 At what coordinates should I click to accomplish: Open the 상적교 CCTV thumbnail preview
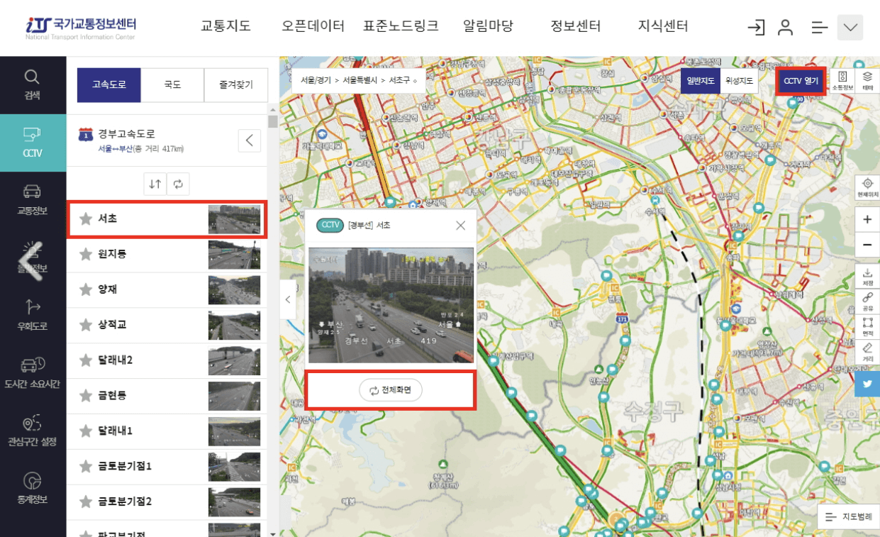click(x=234, y=325)
